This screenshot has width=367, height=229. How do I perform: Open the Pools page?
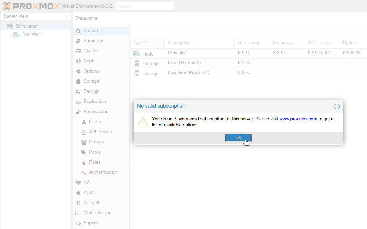click(x=95, y=152)
